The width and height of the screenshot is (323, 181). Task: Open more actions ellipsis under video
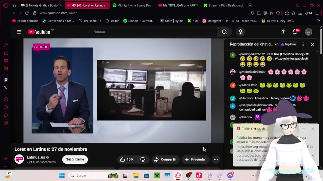216,159
